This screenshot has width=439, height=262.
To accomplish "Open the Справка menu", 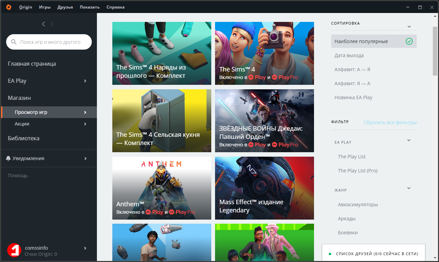I will [115, 7].
